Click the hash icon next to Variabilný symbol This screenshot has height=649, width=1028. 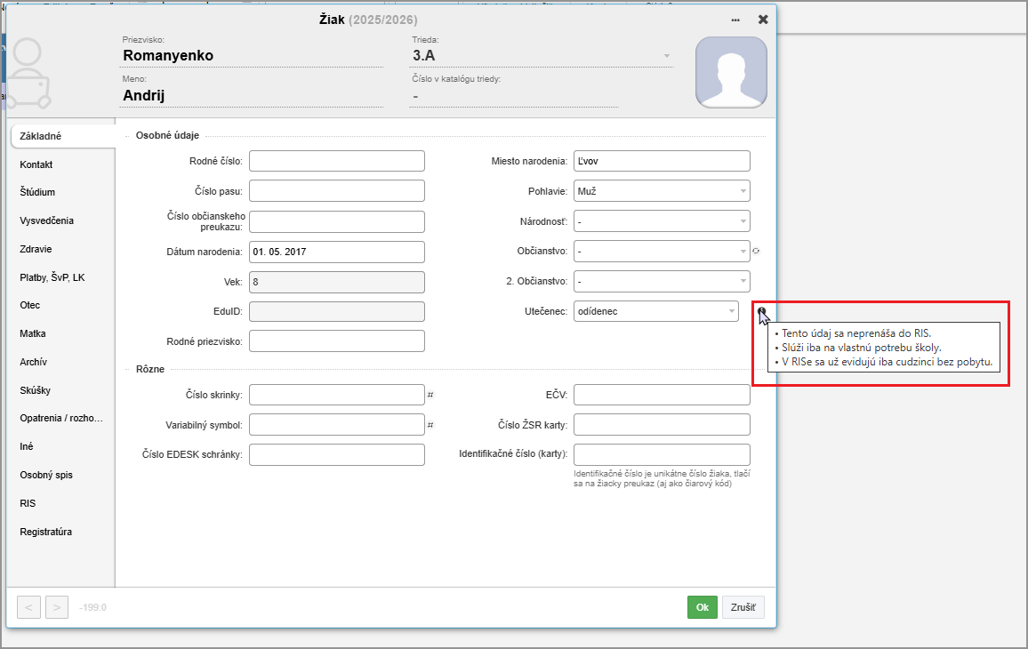(x=430, y=425)
